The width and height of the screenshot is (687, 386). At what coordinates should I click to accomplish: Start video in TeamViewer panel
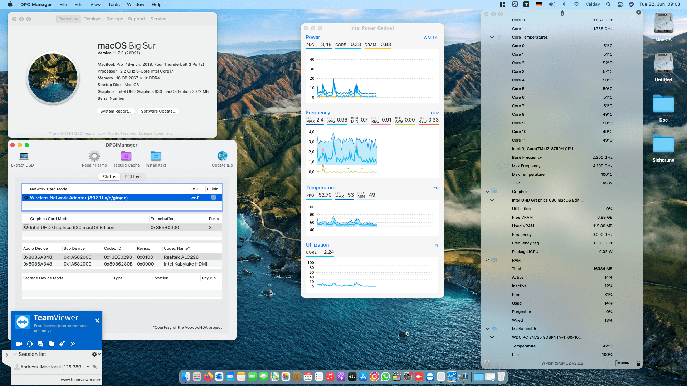click(x=19, y=344)
